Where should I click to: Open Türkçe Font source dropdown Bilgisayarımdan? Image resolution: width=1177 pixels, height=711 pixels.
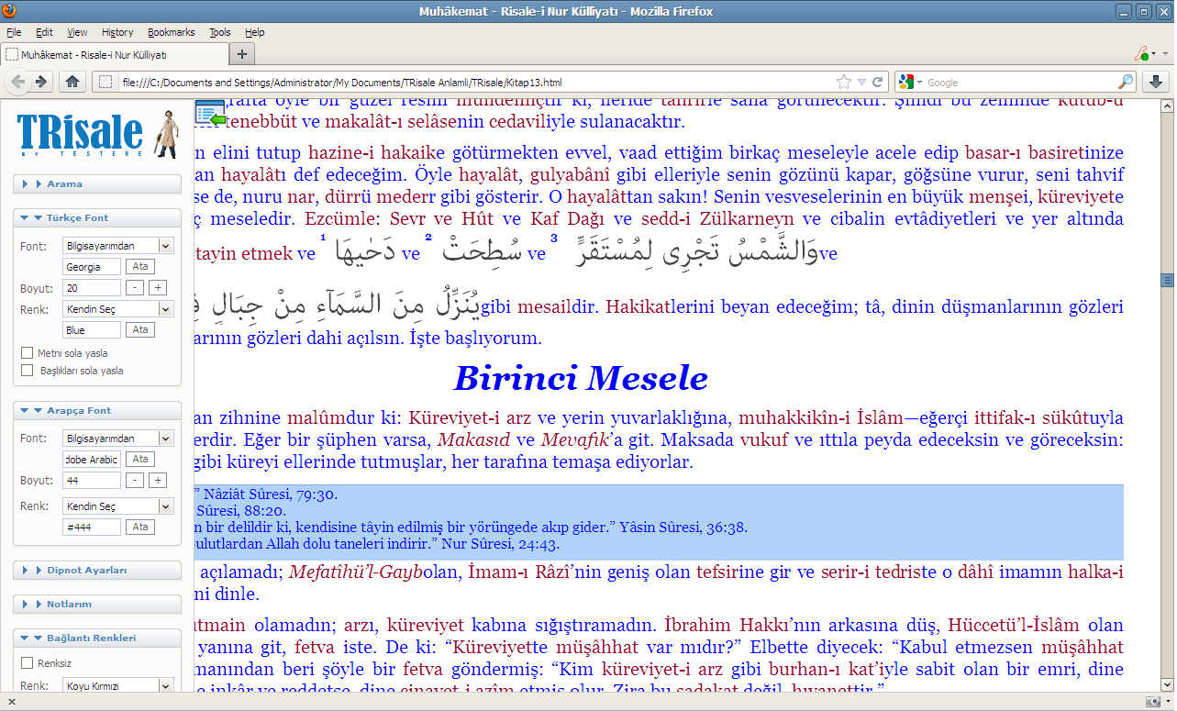[x=118, y=246]
